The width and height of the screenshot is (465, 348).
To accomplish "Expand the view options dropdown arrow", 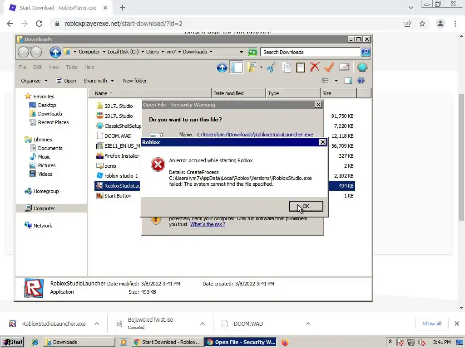I will click(x=336, y=81).
